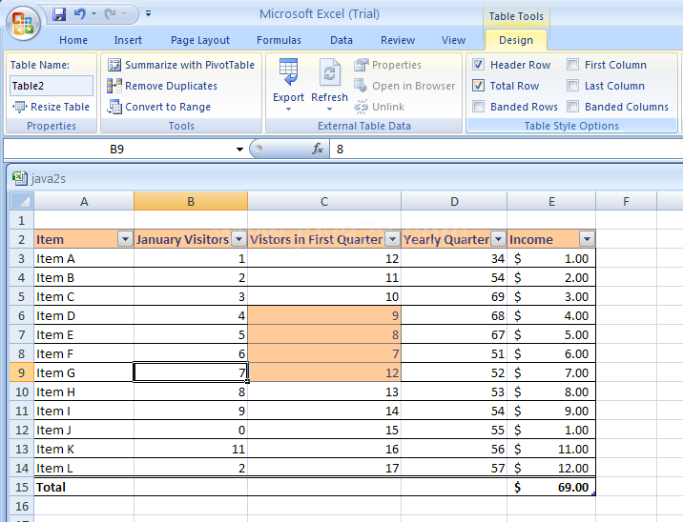Click the fx Insert Function icon

coord(318,150)
